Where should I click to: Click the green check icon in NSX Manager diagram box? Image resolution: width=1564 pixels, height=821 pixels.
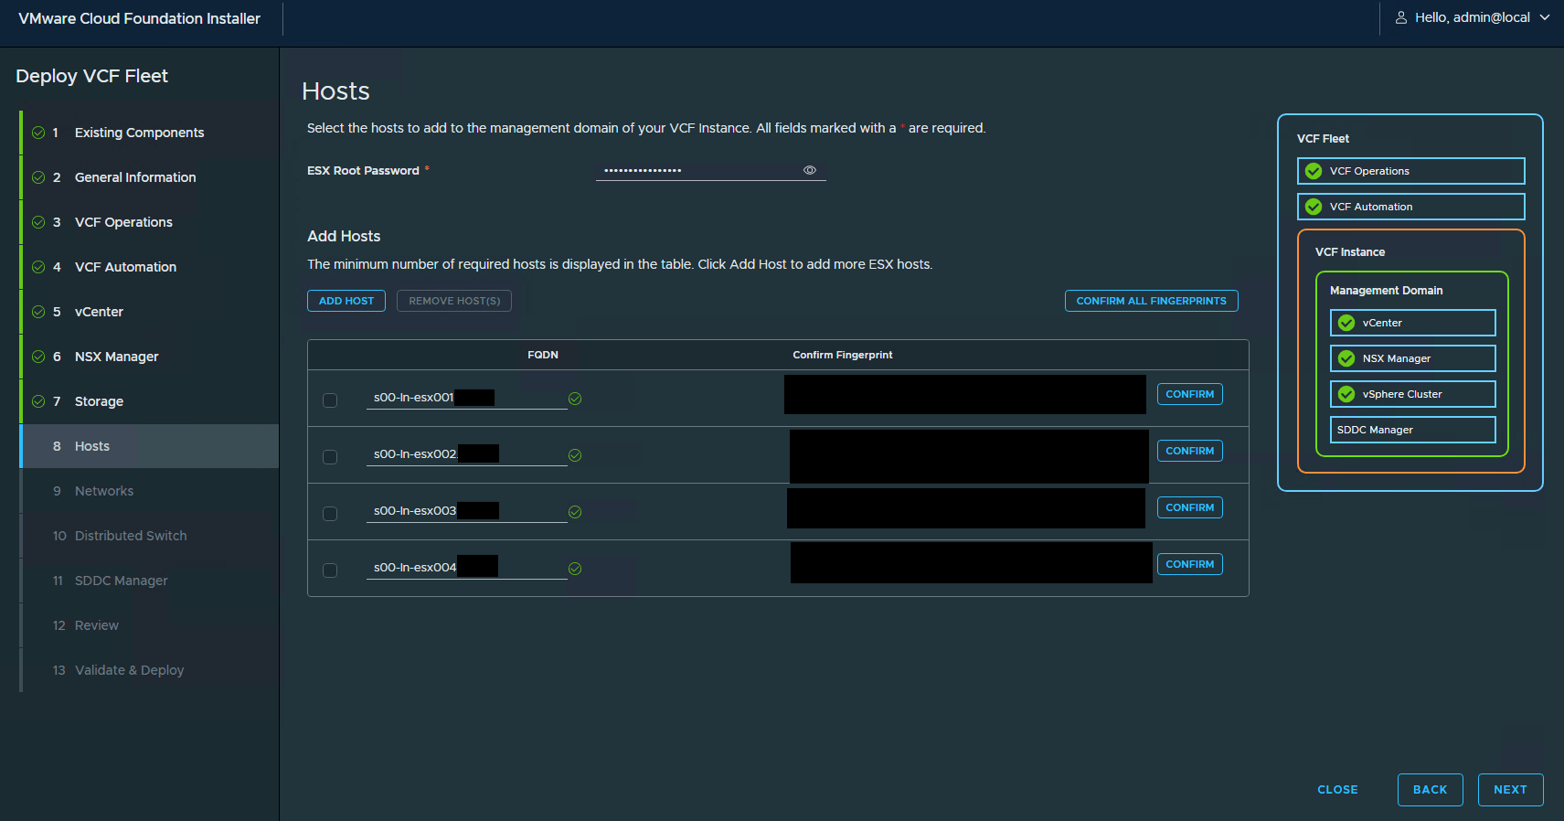[1346, 358]
